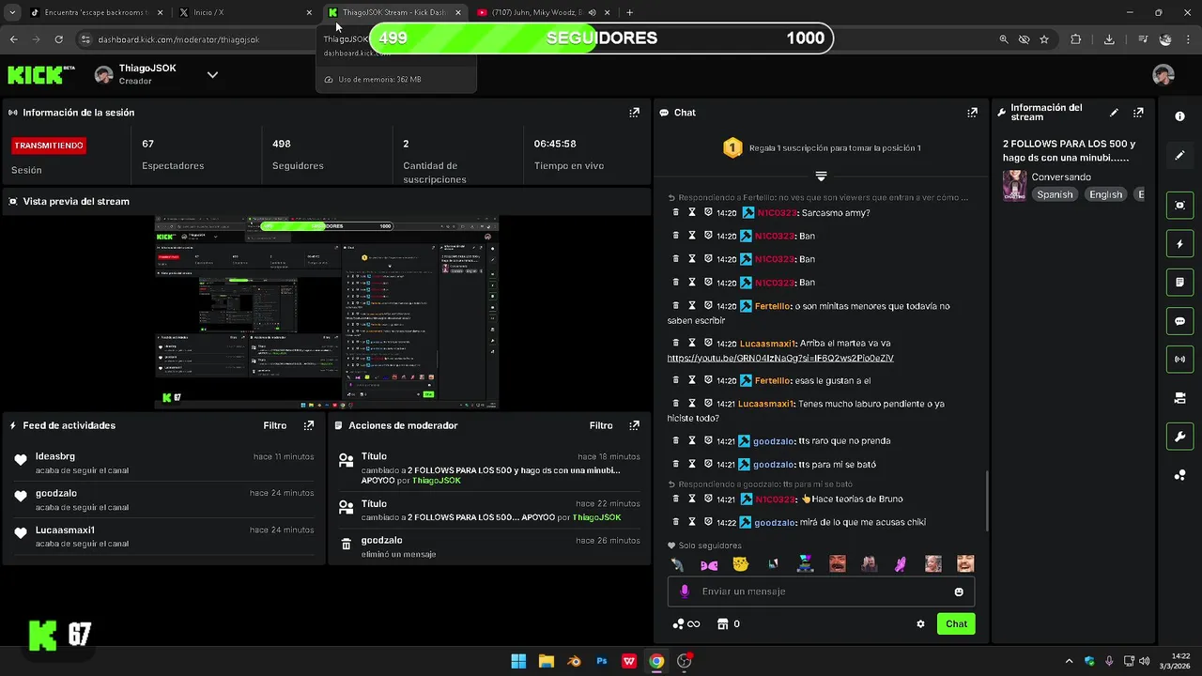Toggle the chat bubble panel button in the sidebar

point(1179,321)
